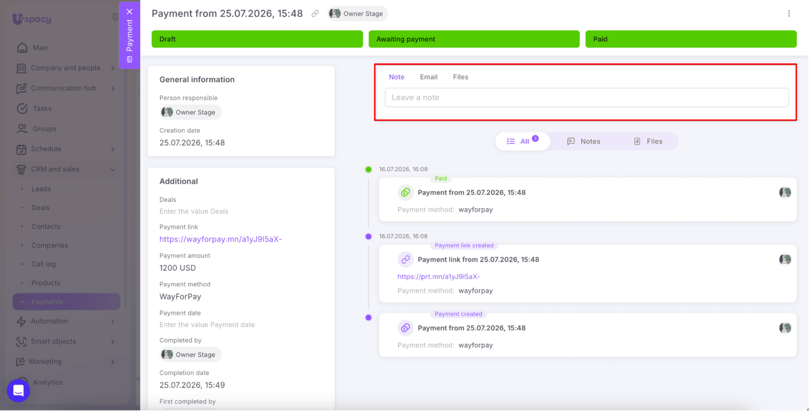Click the Automation lightning icon
The height and width of the screenshot is (411, 809).
(22, 321)
